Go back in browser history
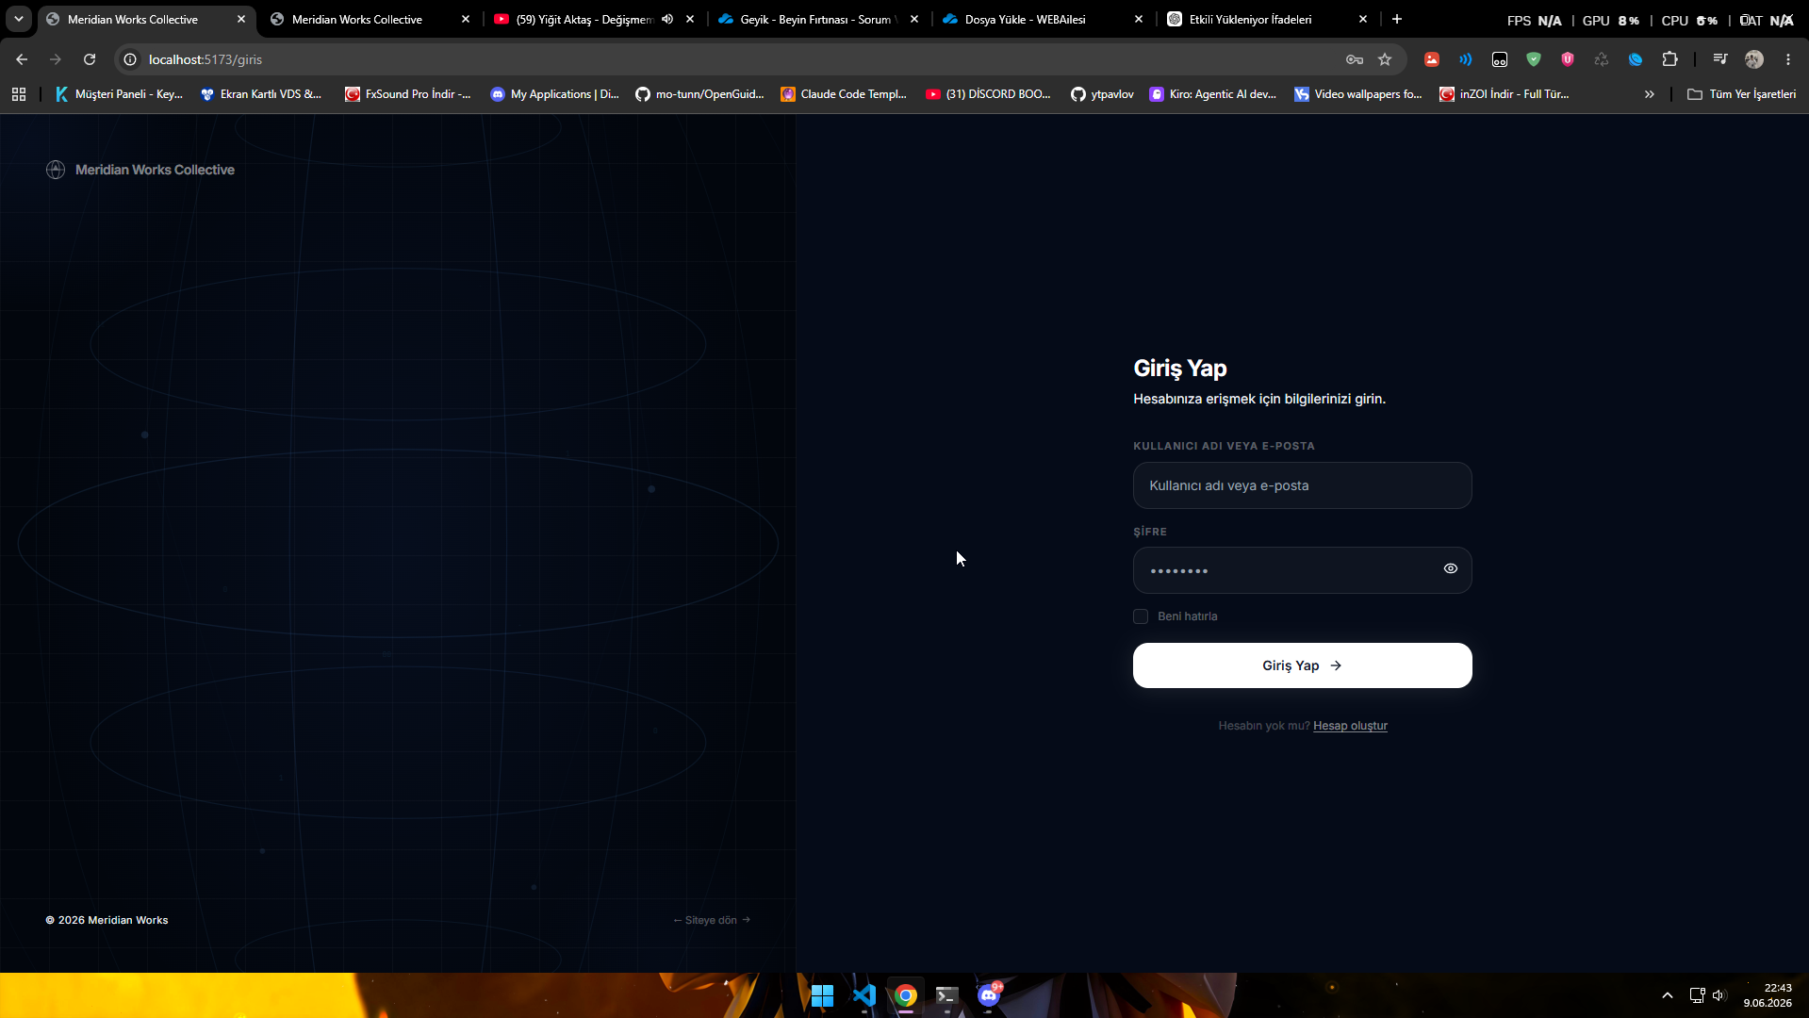 click(22, 59)
